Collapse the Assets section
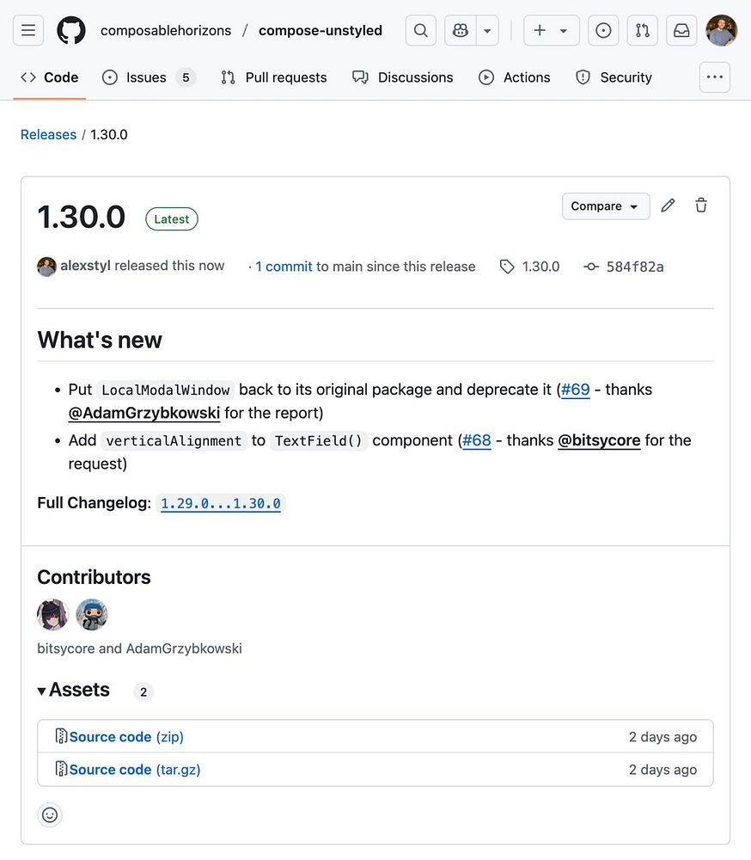This screenshot has width=751, height=860. point(73,690)
